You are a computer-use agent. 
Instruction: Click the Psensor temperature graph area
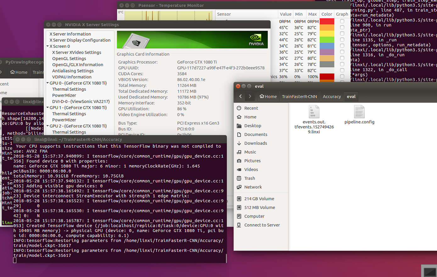[x=169, y=15]
